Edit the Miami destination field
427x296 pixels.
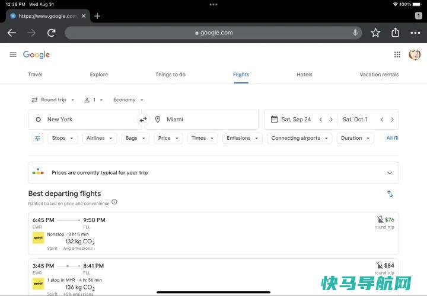click(202, 120)
